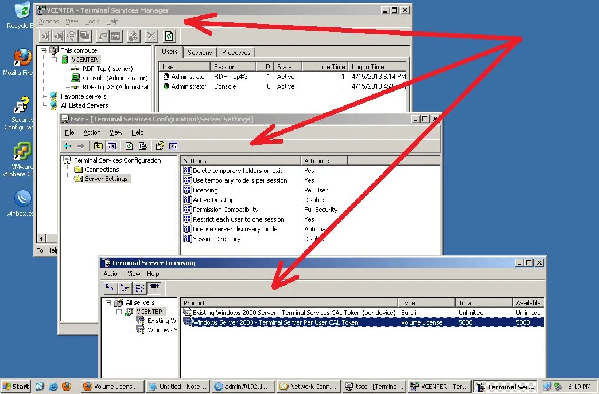Open Tools menu in Terminal Services Manager
Viewport: 599px width, 394px height.
coord(92,21)
